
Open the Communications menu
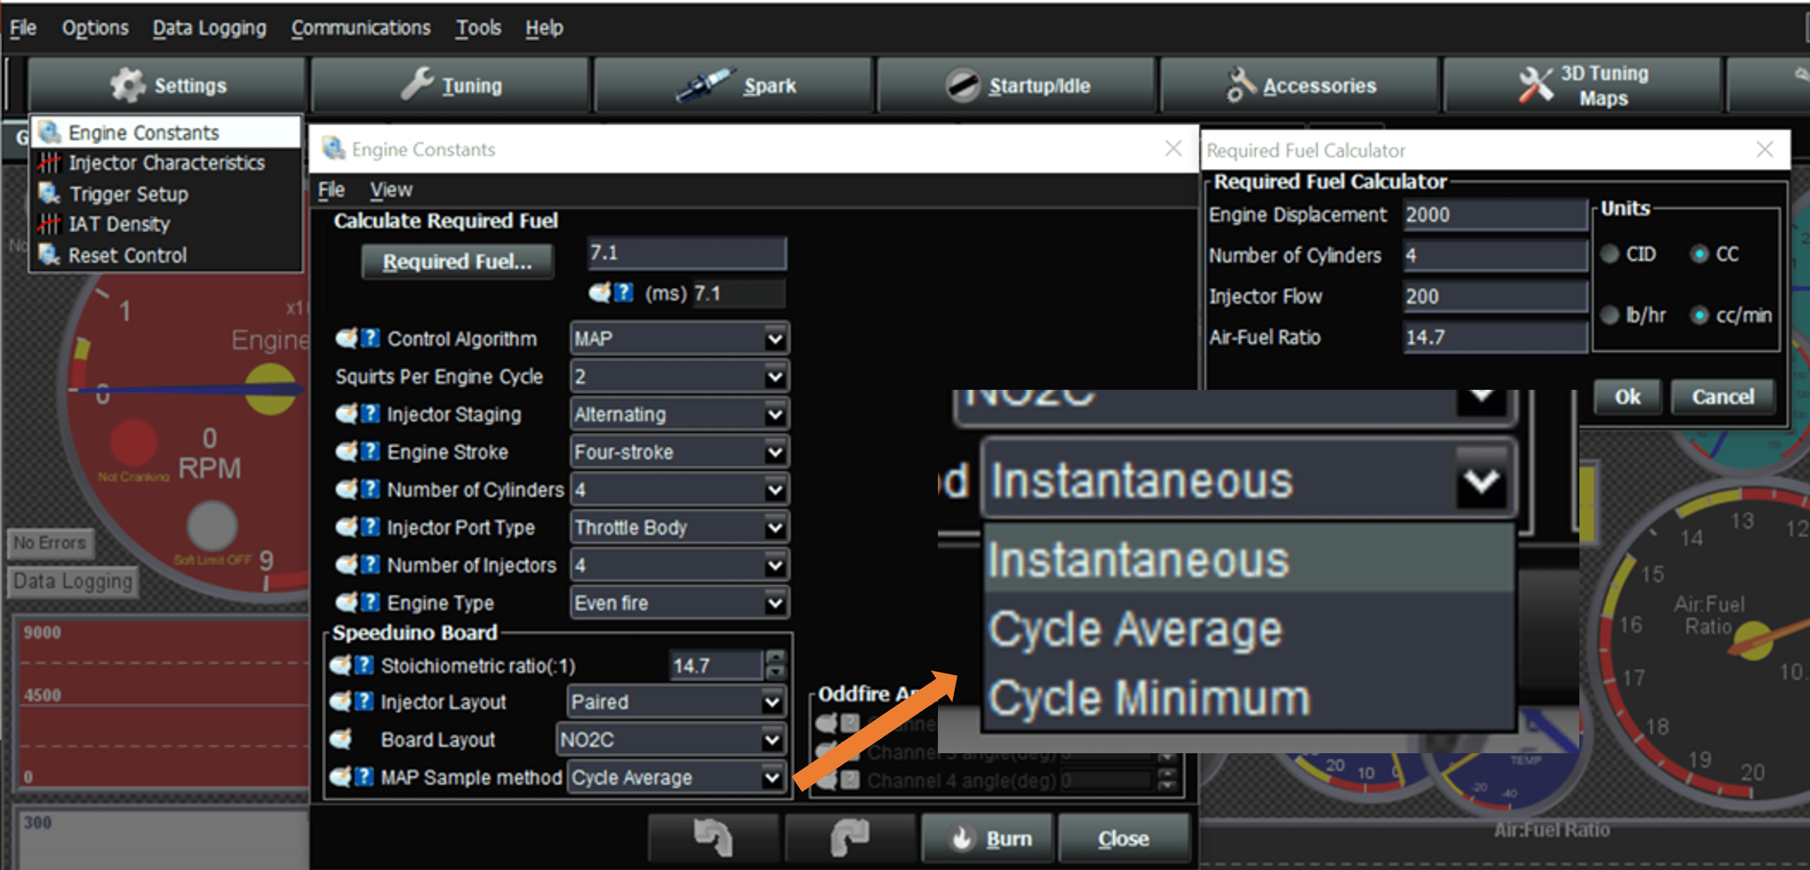click(360, 27)
